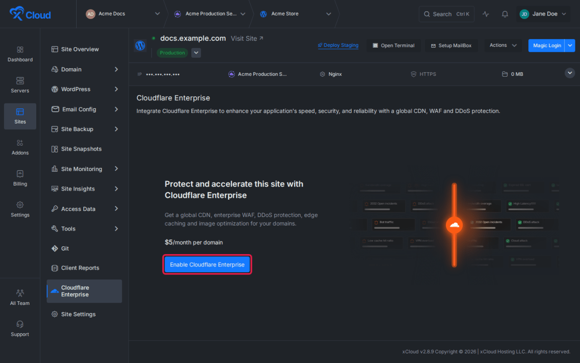Click the Nginx stack icon
This screenshot has height=363, width=580.
tap(322, 74)
